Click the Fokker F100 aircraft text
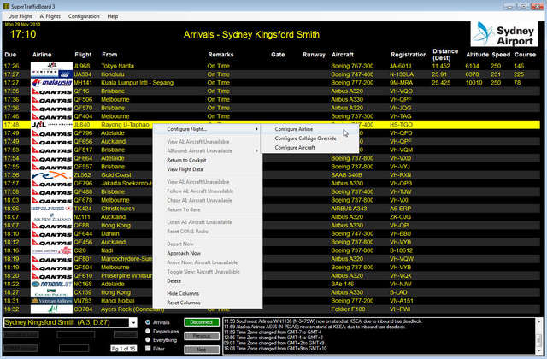 (349, 309)
